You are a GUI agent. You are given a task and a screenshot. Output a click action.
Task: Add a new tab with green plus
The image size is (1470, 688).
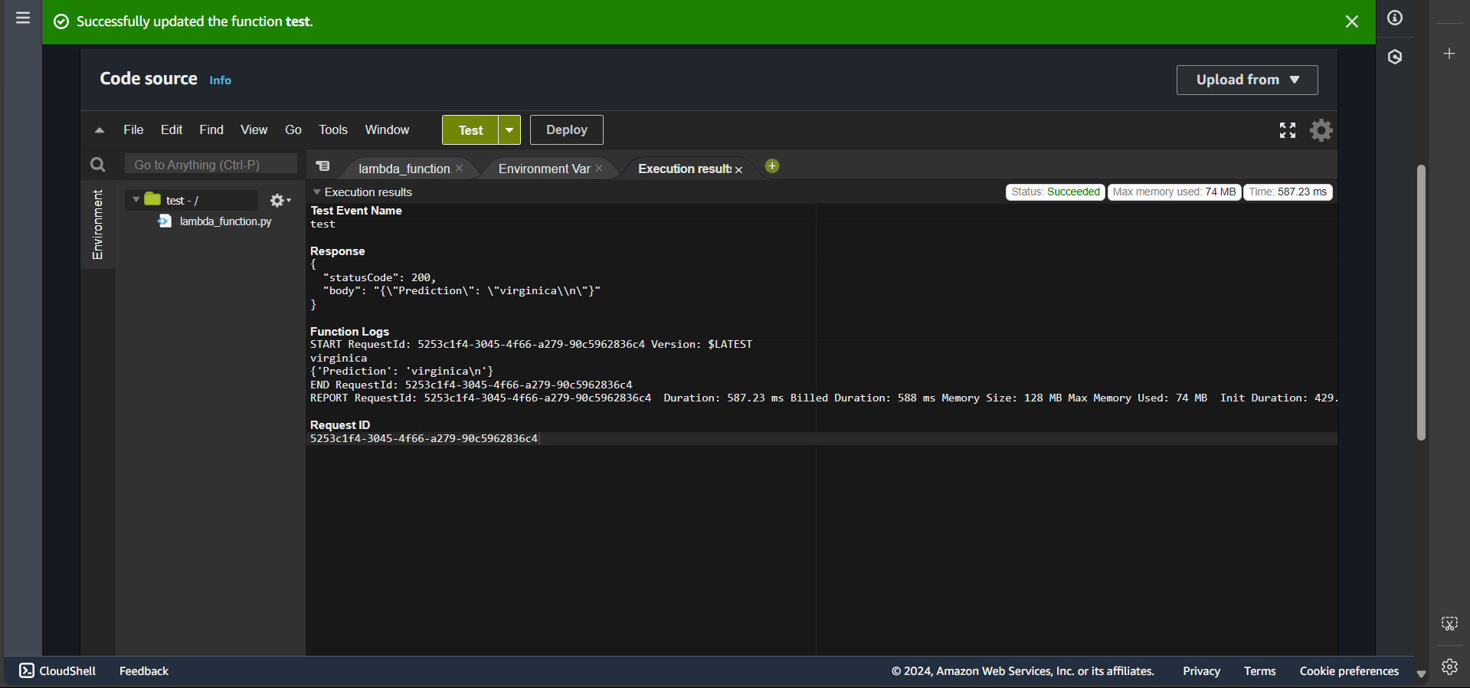[x=772, y=166]
